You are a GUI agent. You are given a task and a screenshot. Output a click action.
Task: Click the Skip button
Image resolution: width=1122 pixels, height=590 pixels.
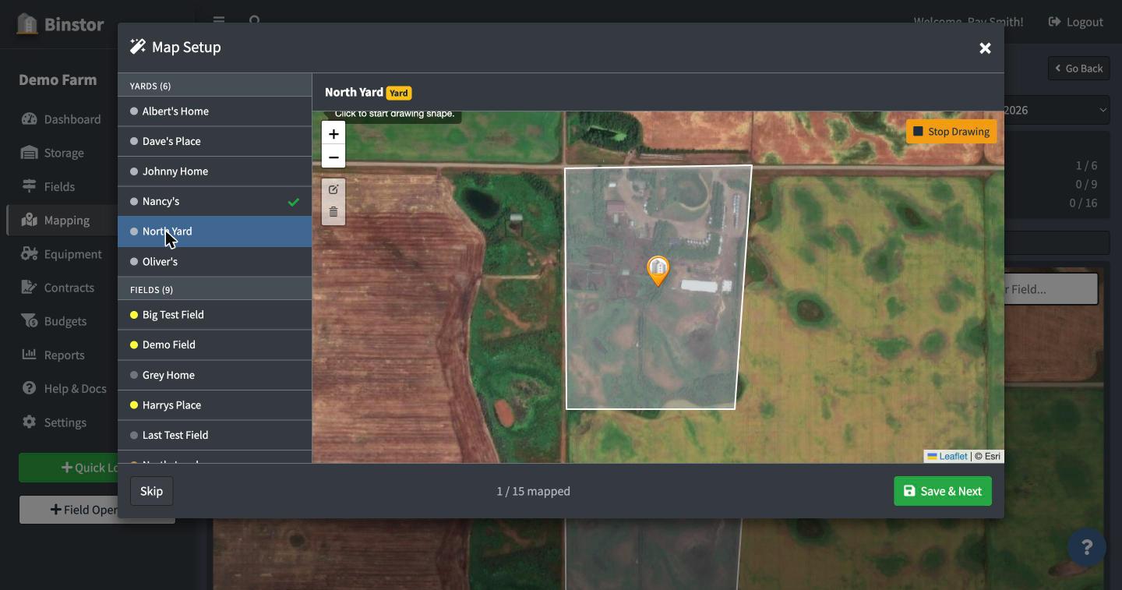point(151,491)
